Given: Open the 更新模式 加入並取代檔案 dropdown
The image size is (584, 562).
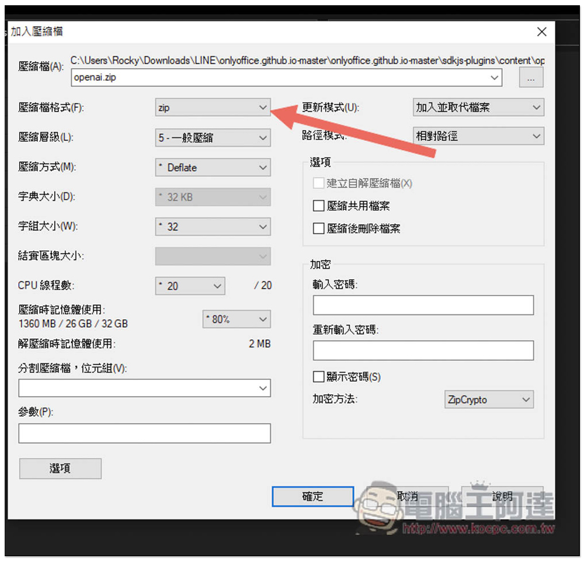Looking at the screenshot, I should tap(478, 107).
